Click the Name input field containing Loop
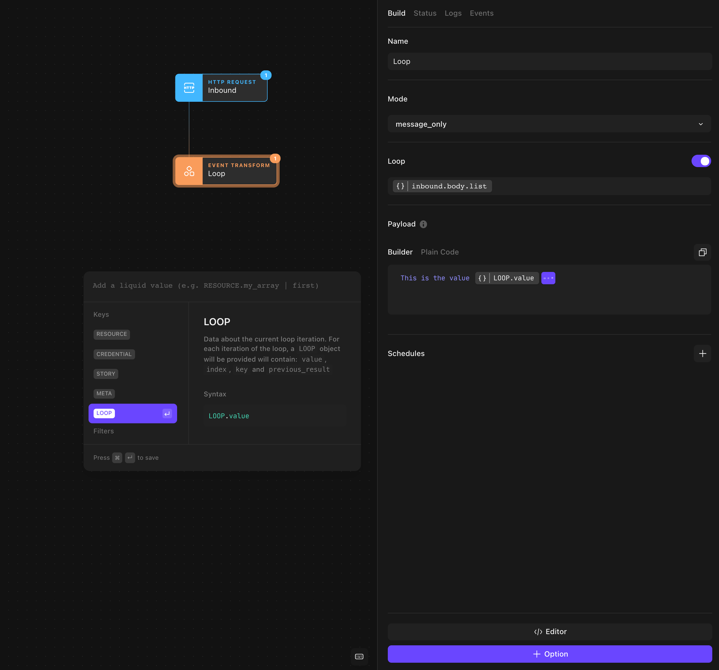This screenshot has height=670, width=719. tap(549, 61)
